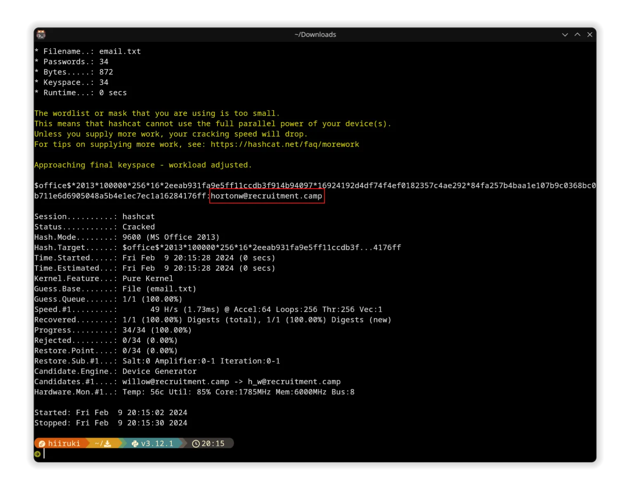The width and height of the screenshot is (630, 502).
Task: Minimize the terminal with the down chevron
Action: click(x=565, y=35)
